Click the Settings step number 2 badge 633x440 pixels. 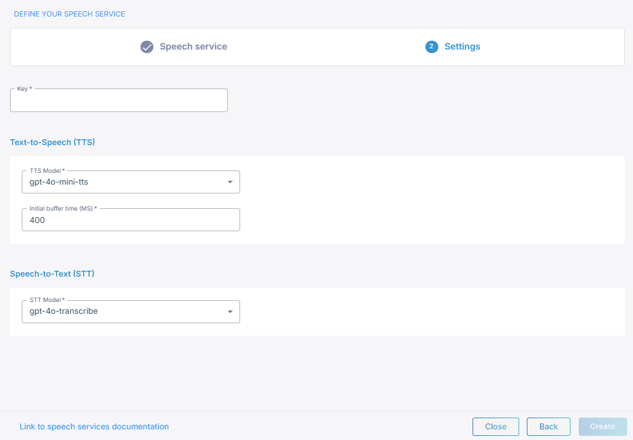click(432, 47)
